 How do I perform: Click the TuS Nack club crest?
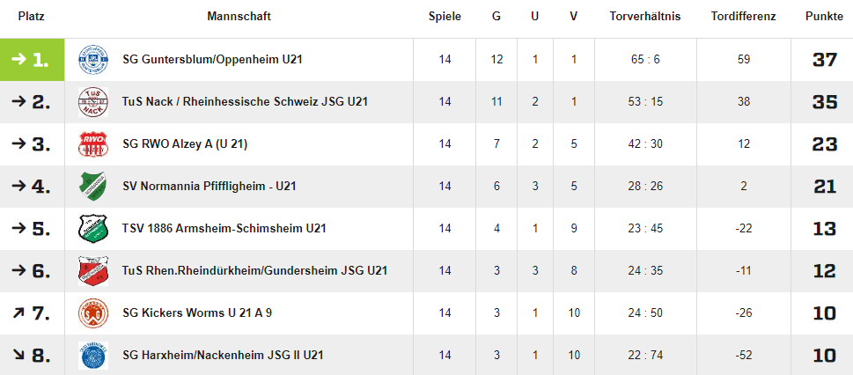pos(92,101)
